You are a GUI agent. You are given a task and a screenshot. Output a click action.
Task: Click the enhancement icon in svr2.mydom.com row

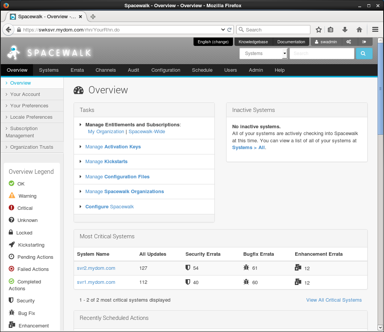click(298, 267)
